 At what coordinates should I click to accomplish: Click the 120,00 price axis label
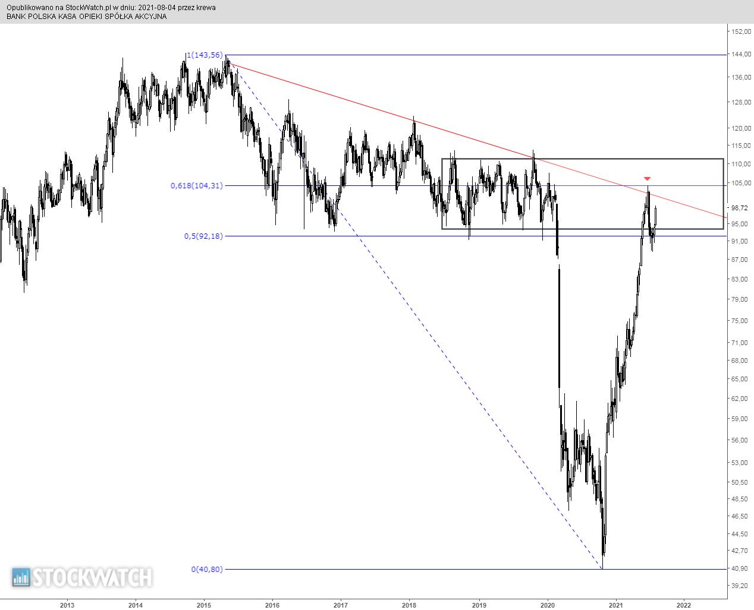[740, 128]
